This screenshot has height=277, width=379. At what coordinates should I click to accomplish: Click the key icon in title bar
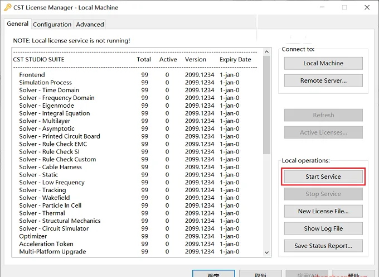pyautogui.click(x=7, y=7)
